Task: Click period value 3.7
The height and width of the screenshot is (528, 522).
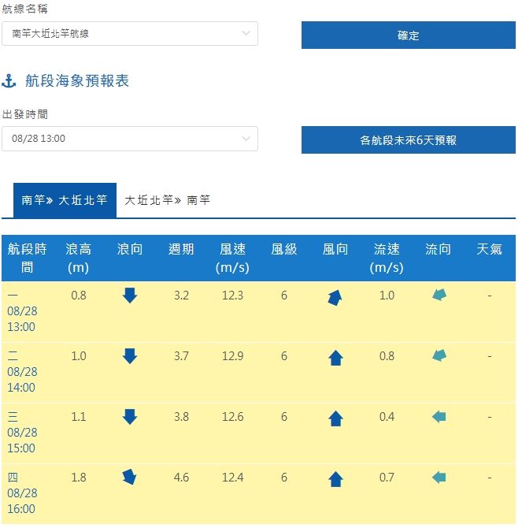Action: 182,356
